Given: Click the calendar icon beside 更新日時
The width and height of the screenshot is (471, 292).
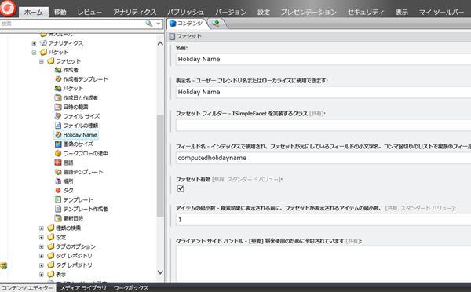Looking at the screenshot, I should 58,218.
